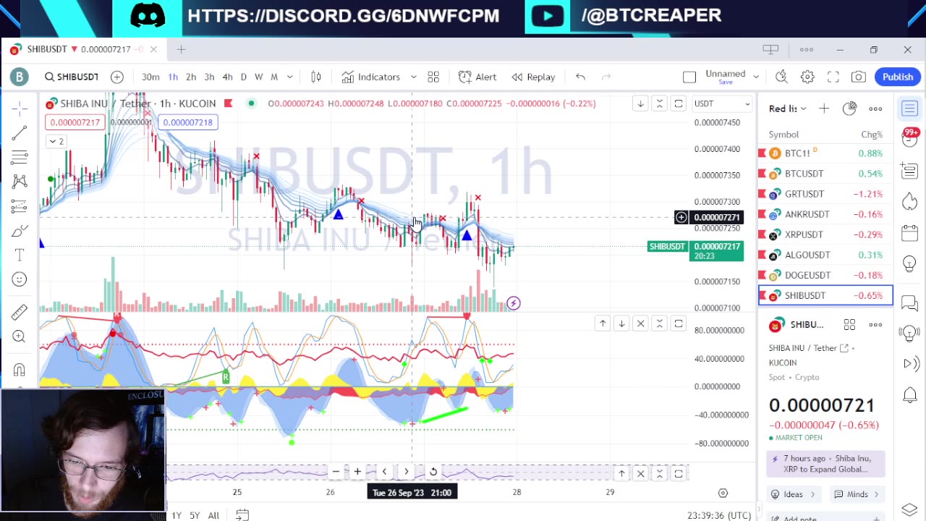Open the Ideas link for SHIBUSDT

tap(793, 494)
